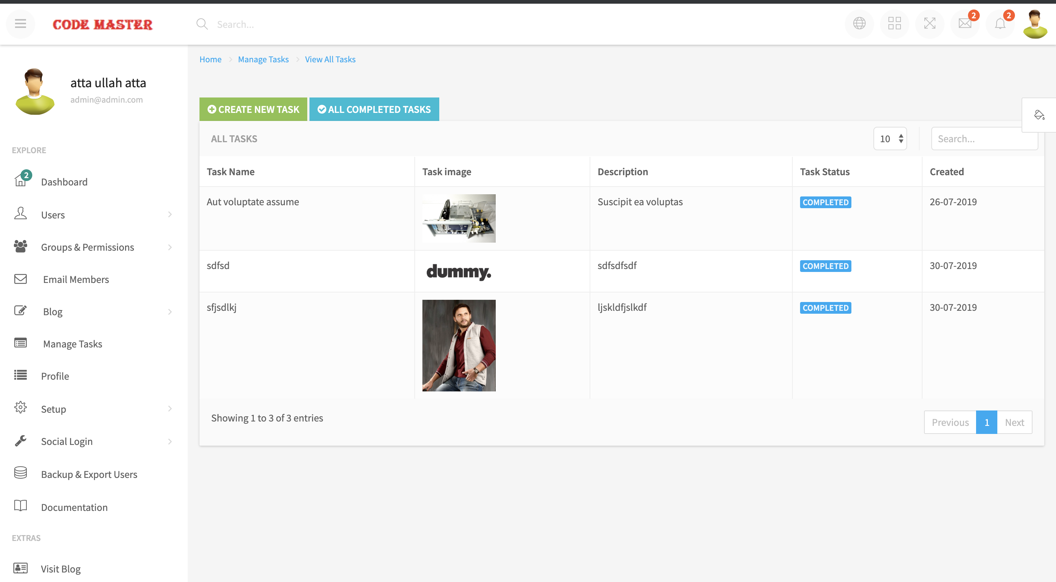Screen dimensions: 1056x582
Task: Click the table Search field
Action: [984, 139]
